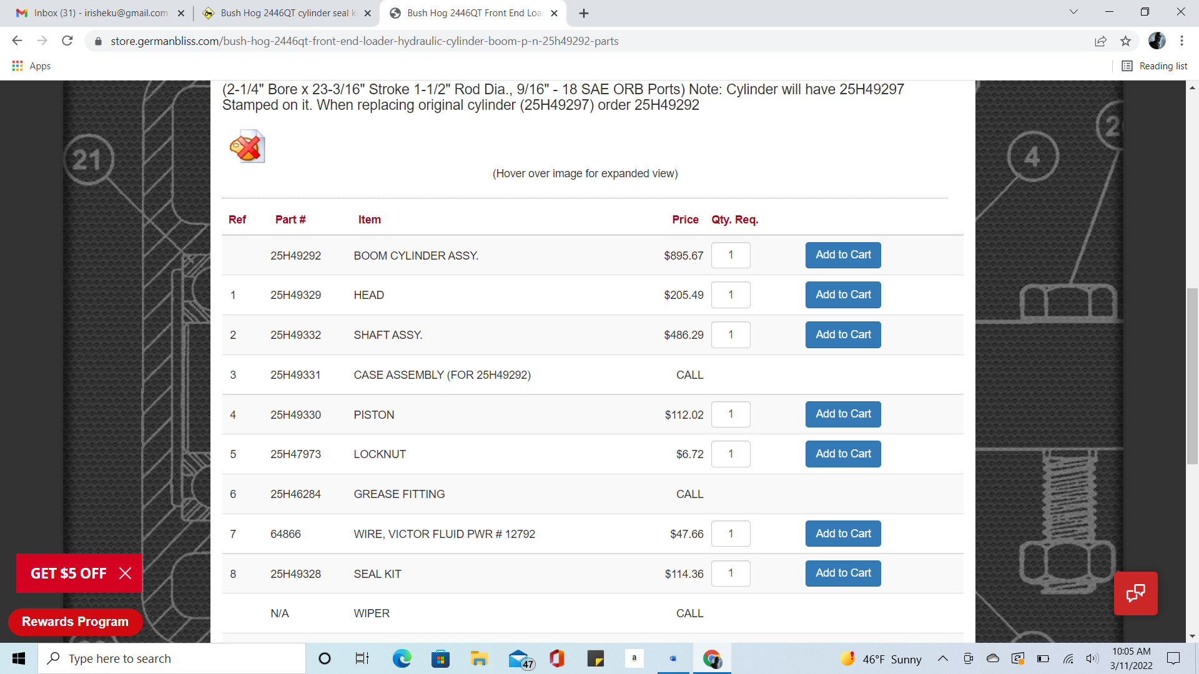
Task: Add the SEAL KIT to cart
Action: 842,573
